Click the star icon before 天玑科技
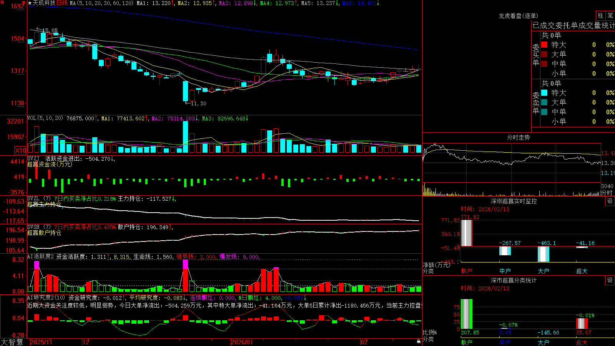615x346 pixels. pyautogui.click(x=30, y=3)
